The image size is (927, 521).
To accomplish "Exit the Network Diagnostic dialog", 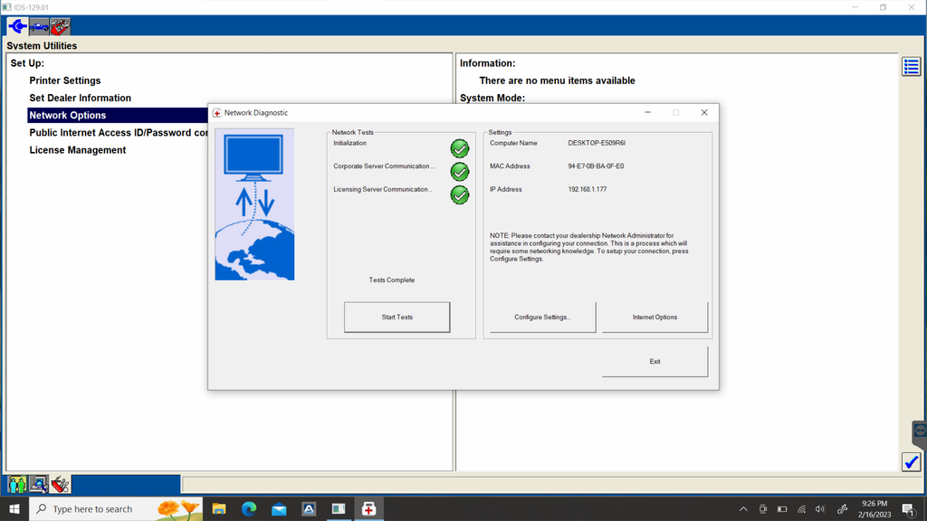I will [655, 361].
